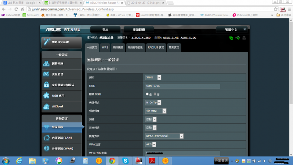Image resolution: width=293 pixels, height=165 pixels.
Task: Open the Yahoo bookmark in bookmarks bar
Action: 11,15
